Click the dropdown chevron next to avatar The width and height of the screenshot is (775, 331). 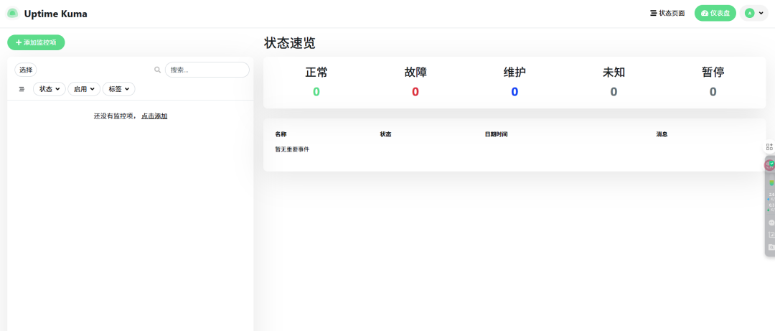pyautogui.click(x=761, y=14)
